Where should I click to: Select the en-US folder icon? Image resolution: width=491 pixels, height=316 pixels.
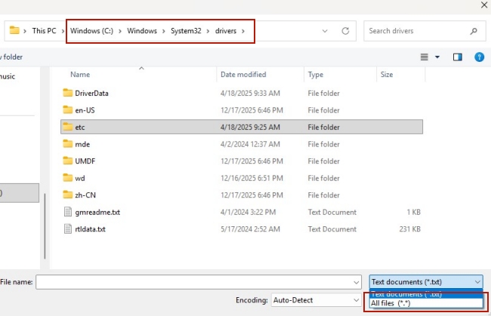point(68,109)
